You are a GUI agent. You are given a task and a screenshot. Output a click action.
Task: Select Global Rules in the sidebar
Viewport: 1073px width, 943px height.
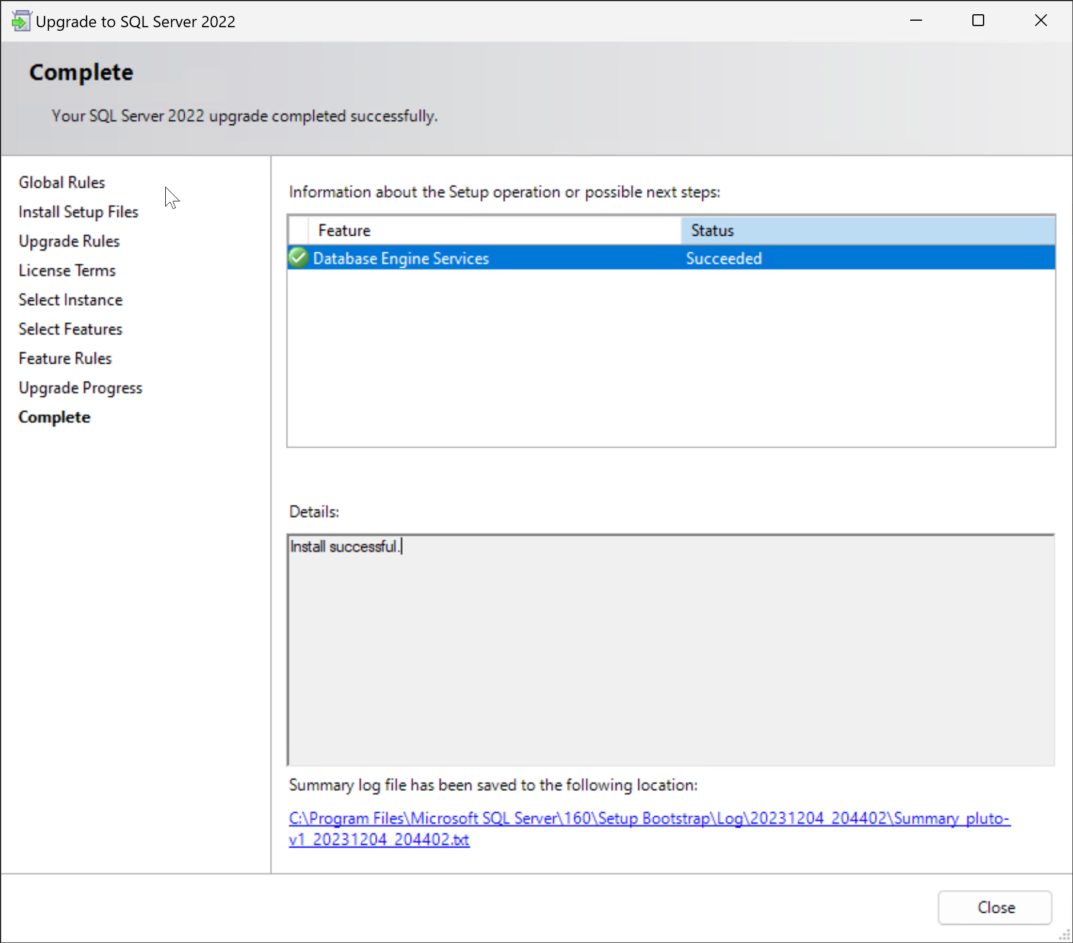62,182
